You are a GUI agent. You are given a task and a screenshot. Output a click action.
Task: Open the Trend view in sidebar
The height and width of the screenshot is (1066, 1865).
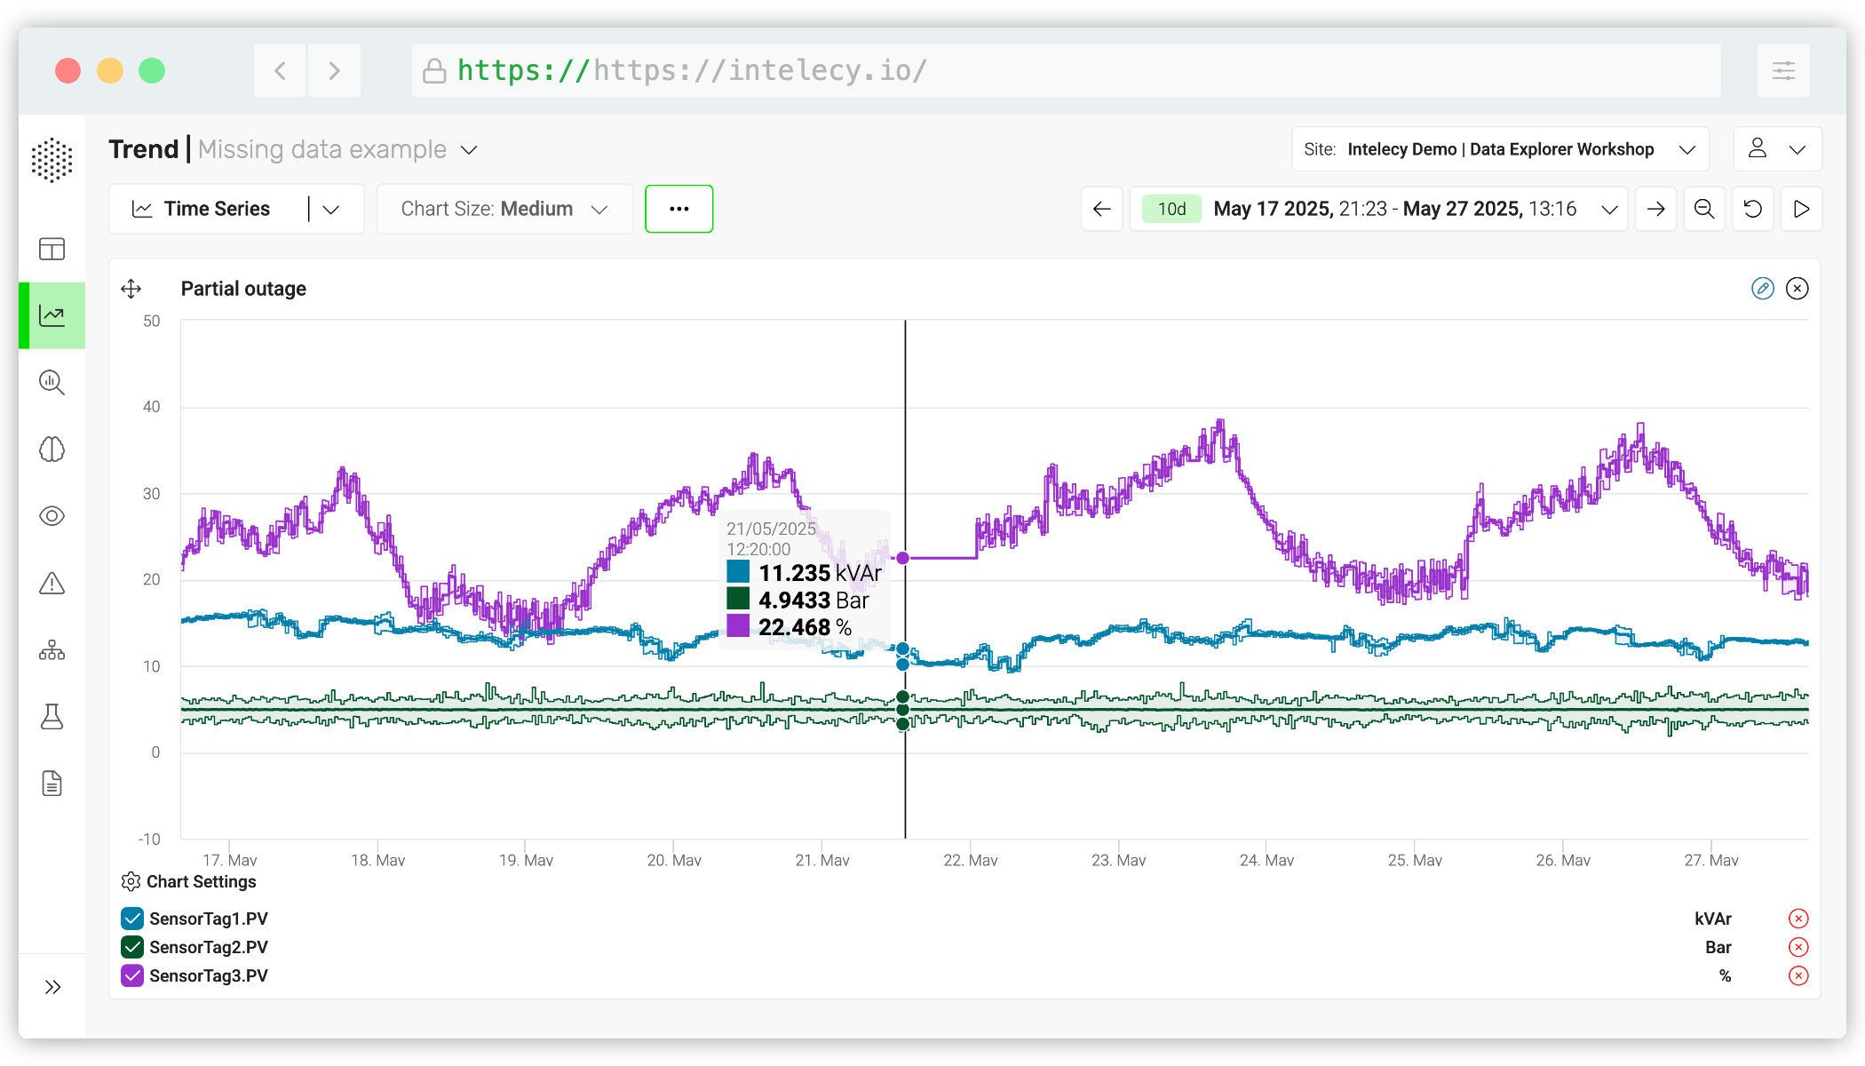52,315
